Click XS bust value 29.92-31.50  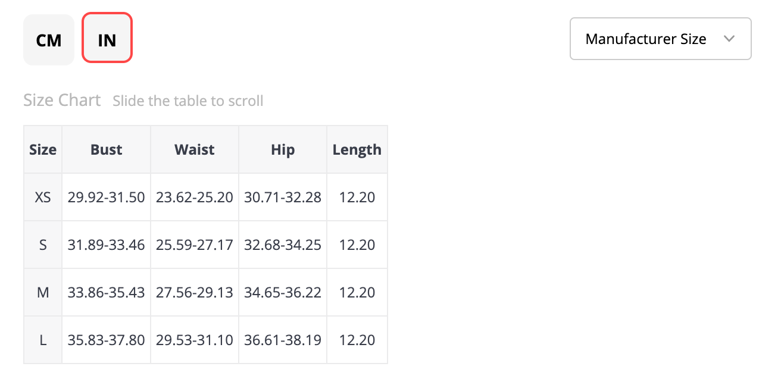coord(107,197)
